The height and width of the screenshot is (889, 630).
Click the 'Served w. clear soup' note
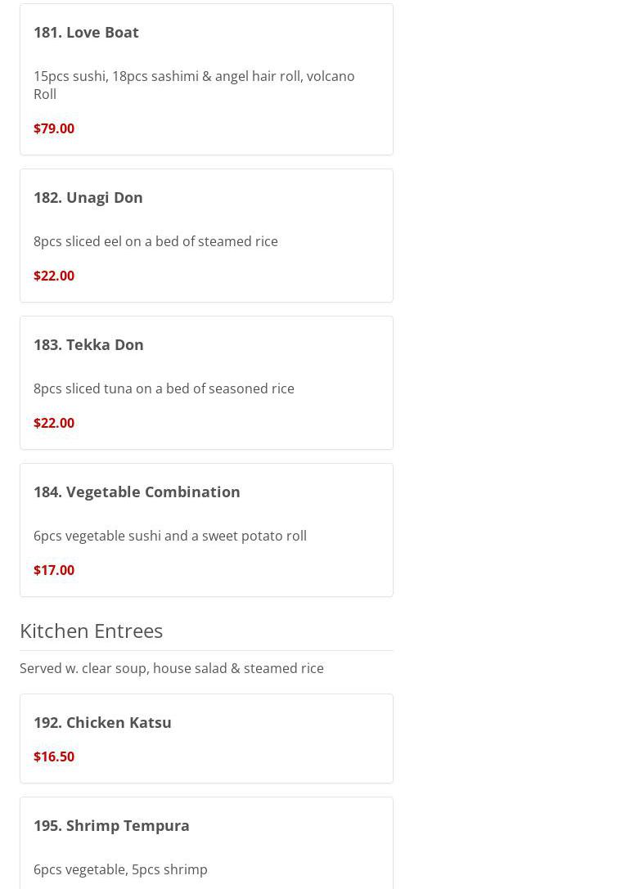coord(172,668)
